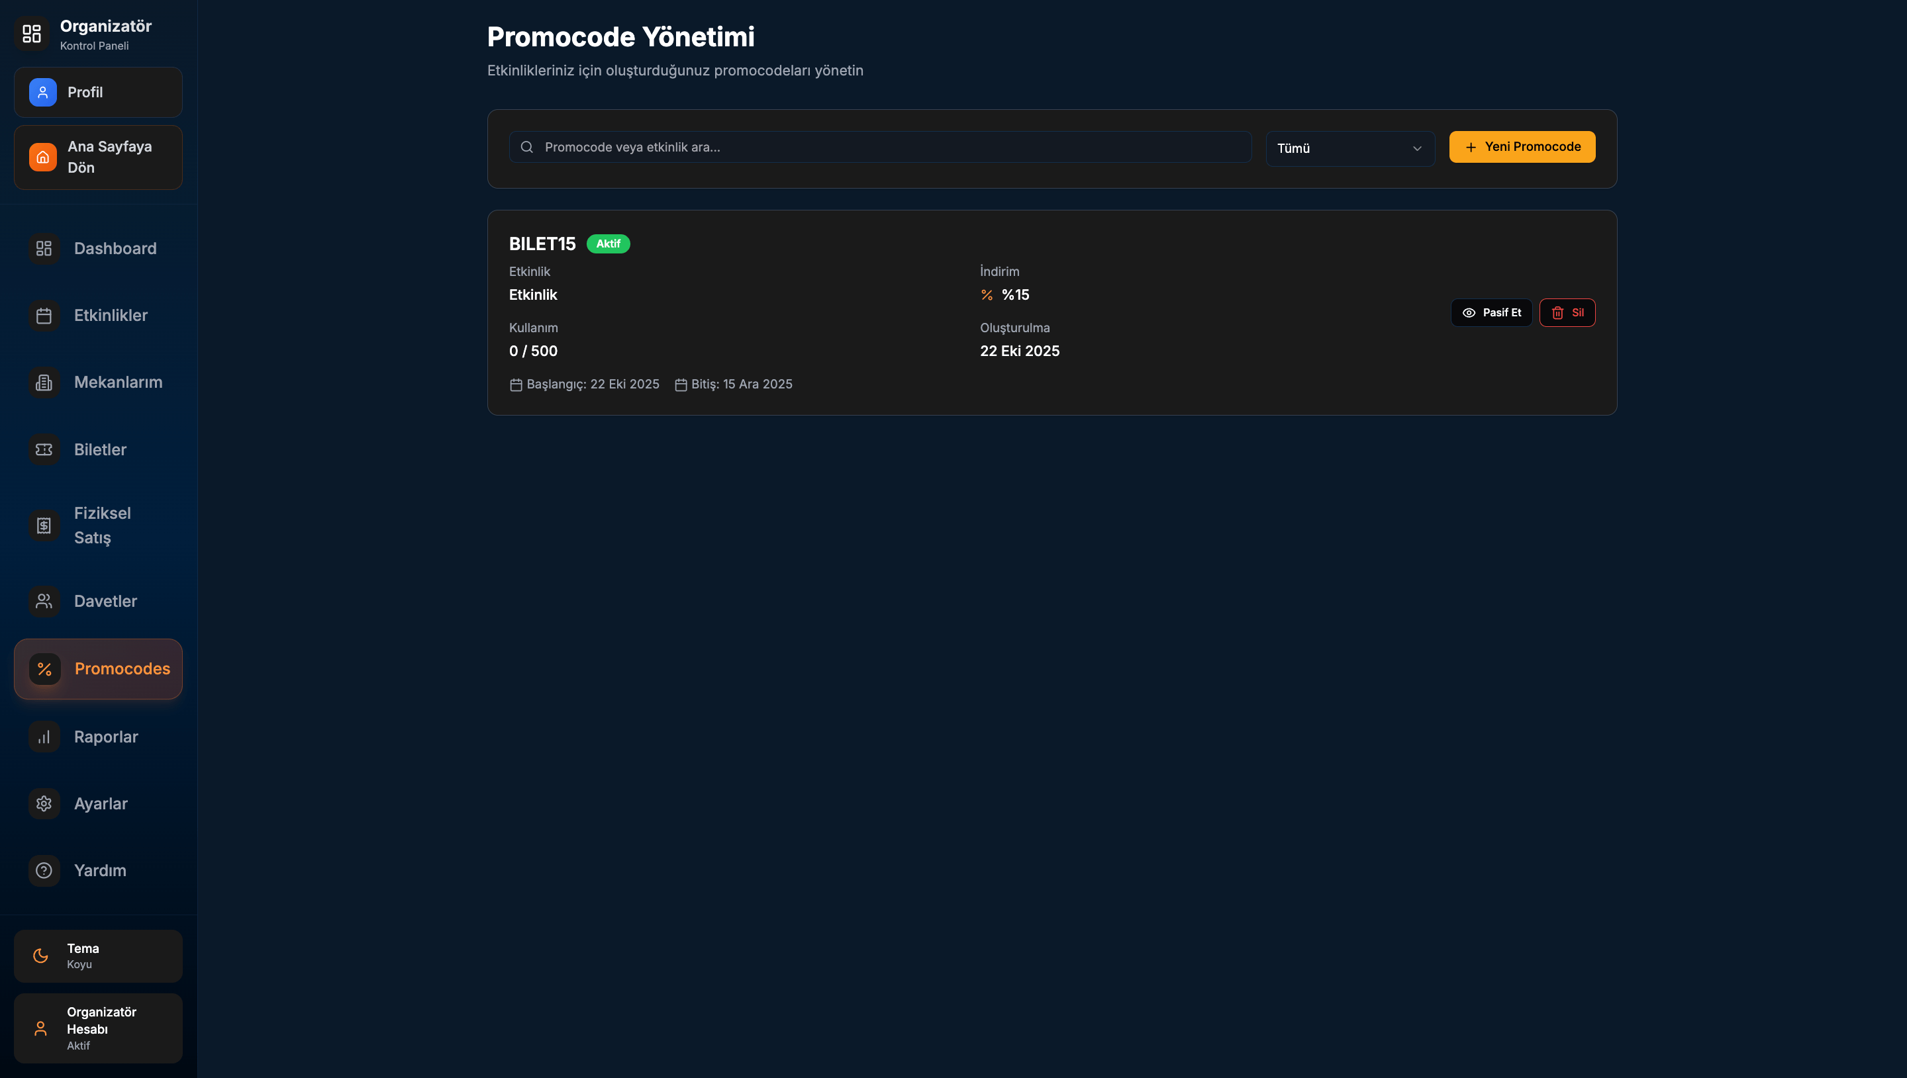Deactivate BILET15 with Pasif Et button
Viewport: 1907px width, 1078px height.
click(x=1491, y=312)
